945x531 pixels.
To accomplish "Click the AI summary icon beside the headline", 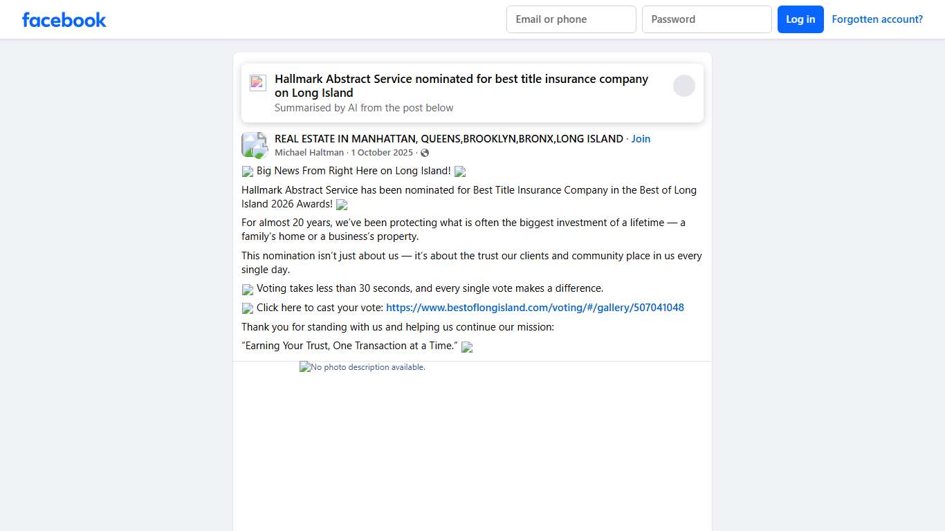I will pos(258,83).
